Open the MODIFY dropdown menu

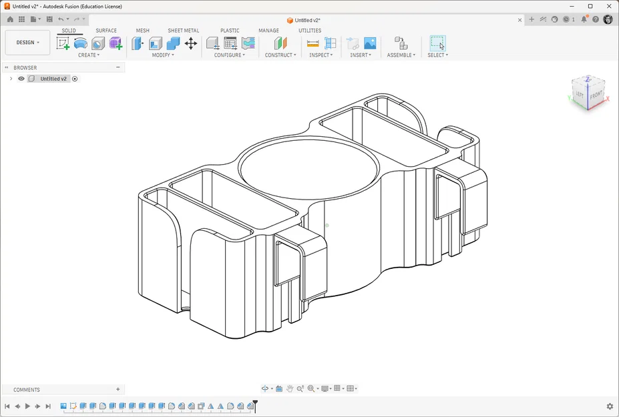coord(163,55)
